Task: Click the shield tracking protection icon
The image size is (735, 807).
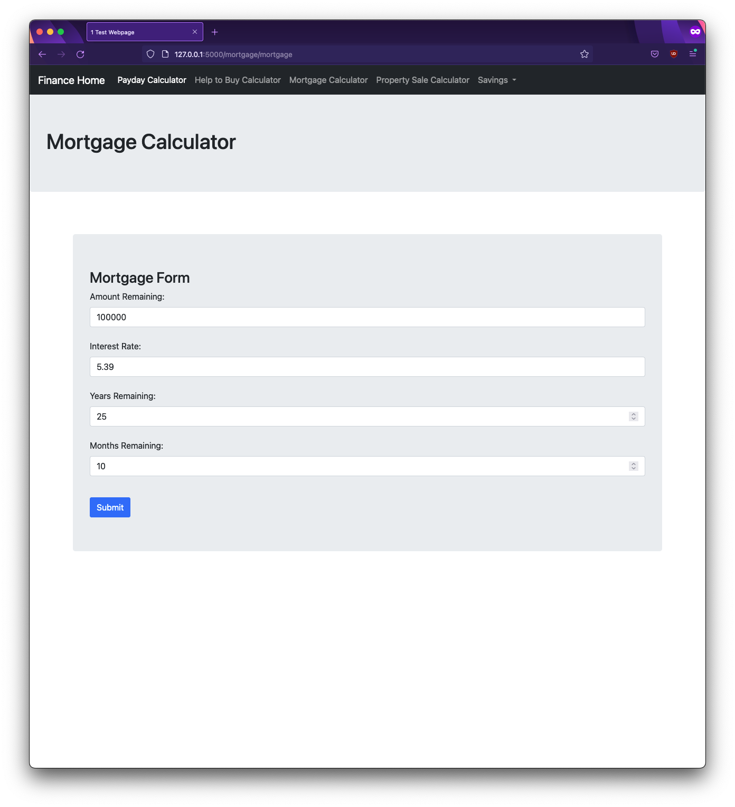Action: click(x=150, y=54)
